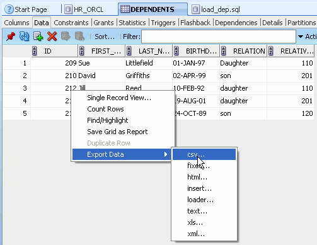317x245 pixels.
Task: Export data as html...
Action: pyautogui.click(x=204, y=177)
